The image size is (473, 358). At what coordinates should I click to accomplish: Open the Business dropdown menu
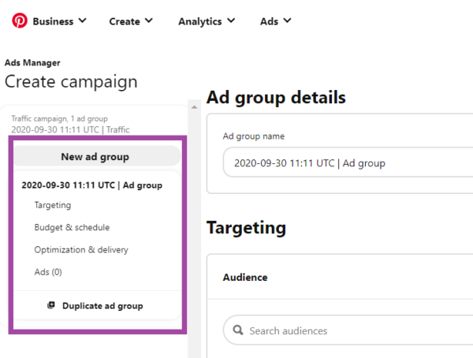pos(60,21)
